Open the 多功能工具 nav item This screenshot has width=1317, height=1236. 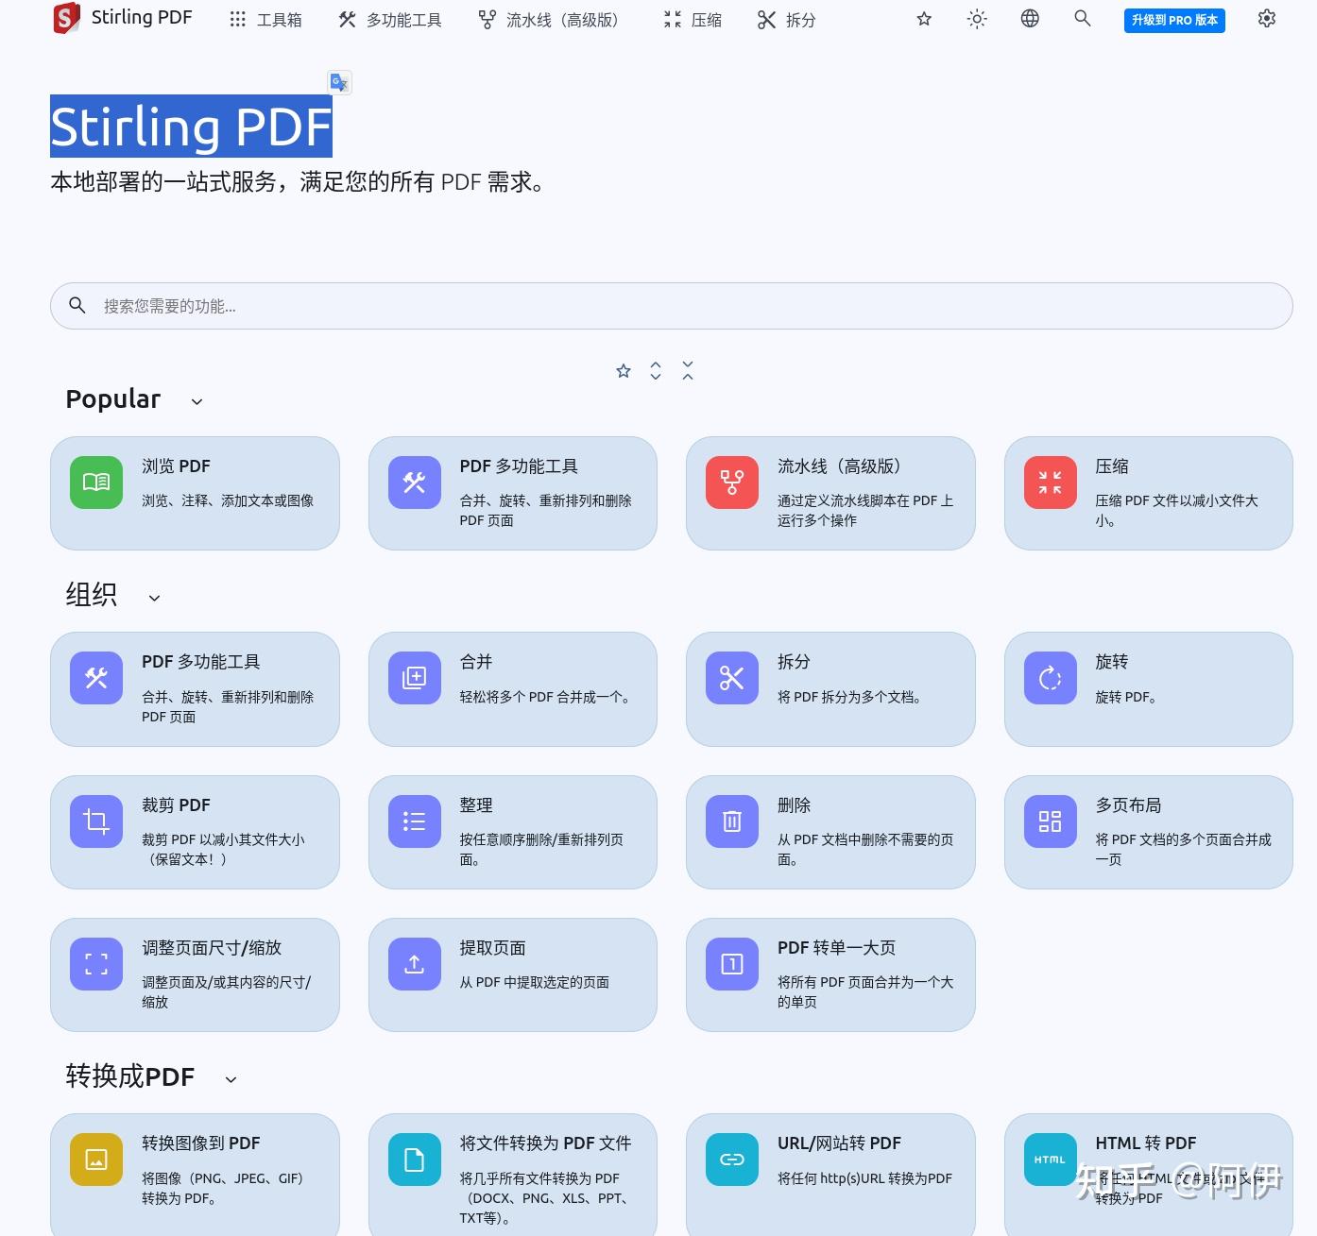point(390,20)
